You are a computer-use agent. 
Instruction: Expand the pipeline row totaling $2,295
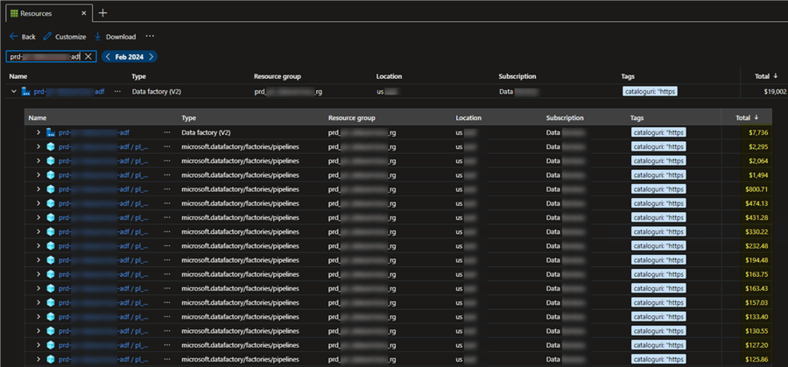[x=39, y=146]
